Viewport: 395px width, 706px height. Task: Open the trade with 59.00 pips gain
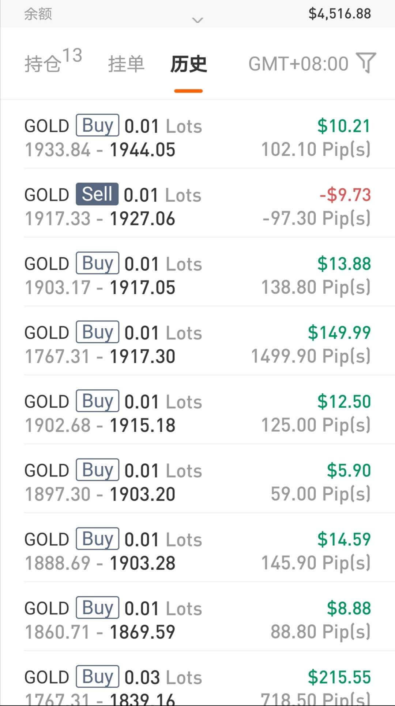[x=197, y=482]
